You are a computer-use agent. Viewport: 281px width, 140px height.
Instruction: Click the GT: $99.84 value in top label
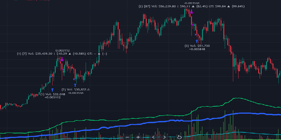point(216,6)
